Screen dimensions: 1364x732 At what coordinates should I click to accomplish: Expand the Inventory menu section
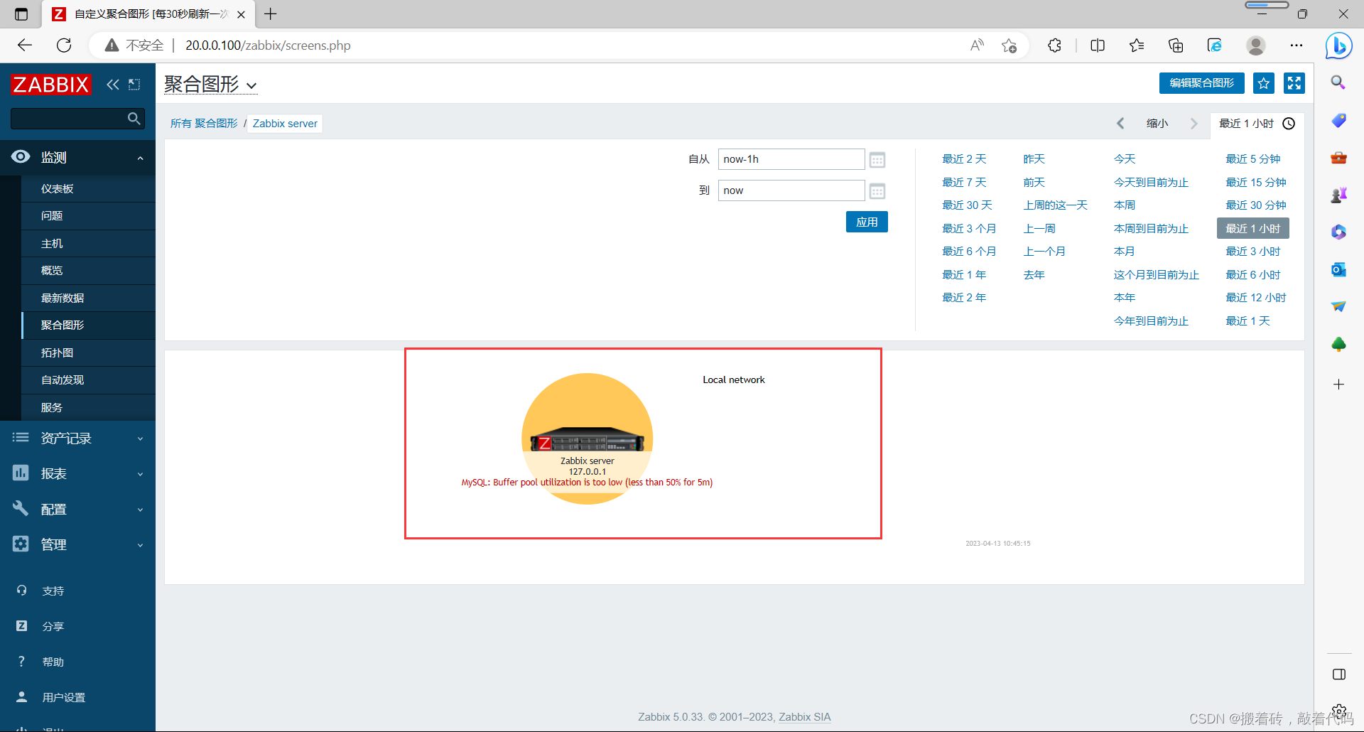tap(77, 438)
